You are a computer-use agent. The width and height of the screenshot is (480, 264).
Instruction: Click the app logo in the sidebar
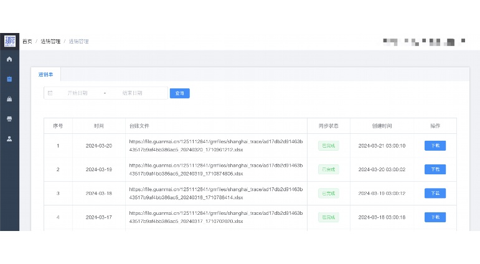pyautogui.click(x=9, y=41)
